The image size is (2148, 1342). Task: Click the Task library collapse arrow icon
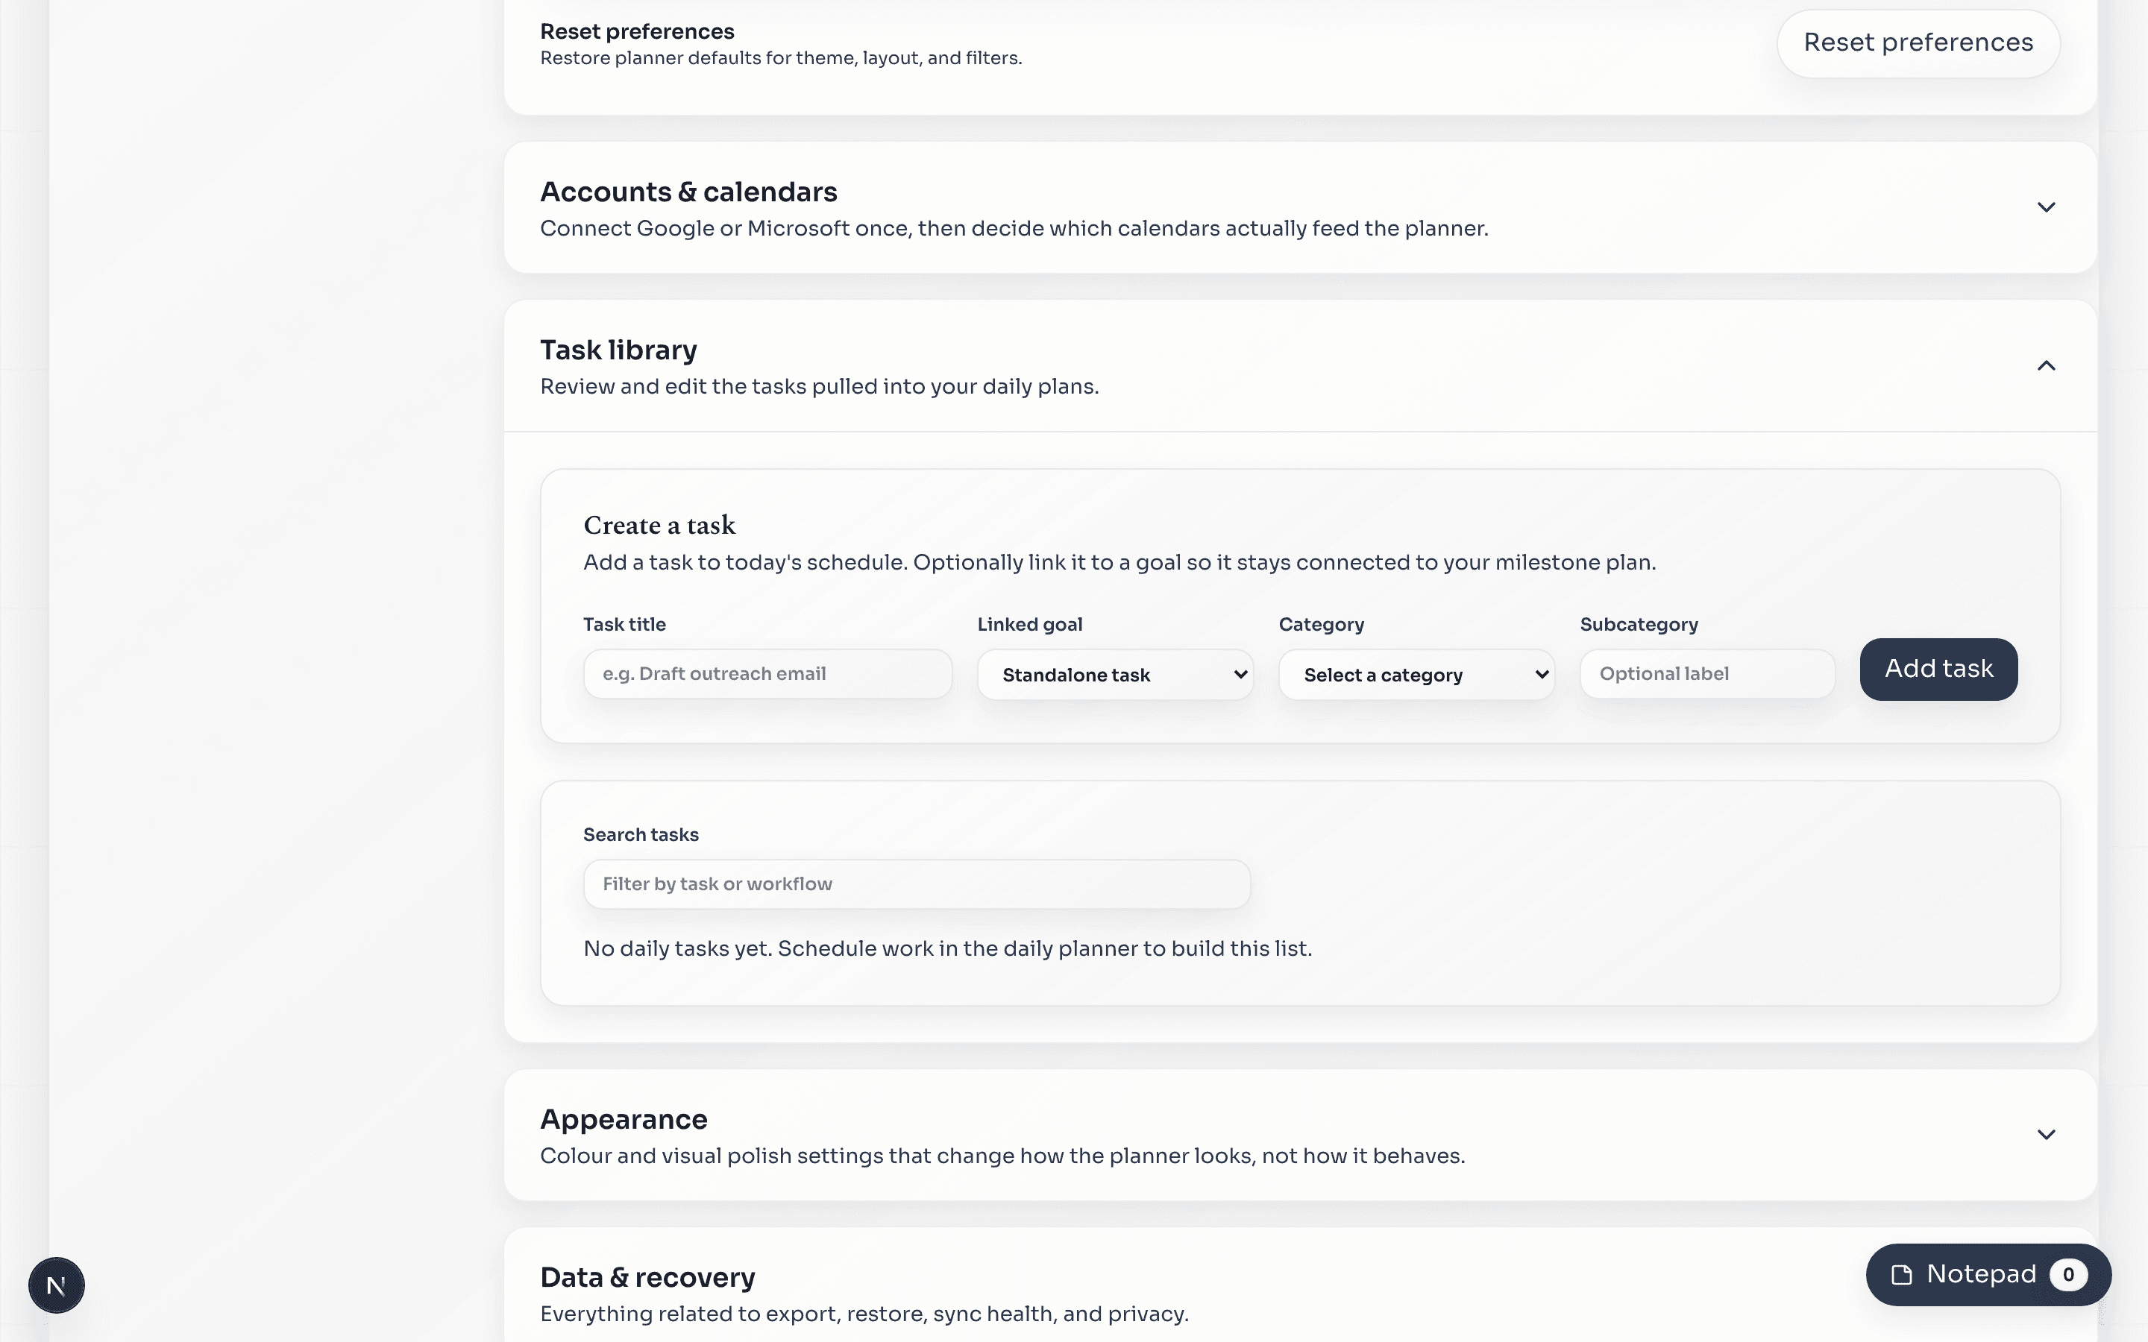click(2045, 365)
